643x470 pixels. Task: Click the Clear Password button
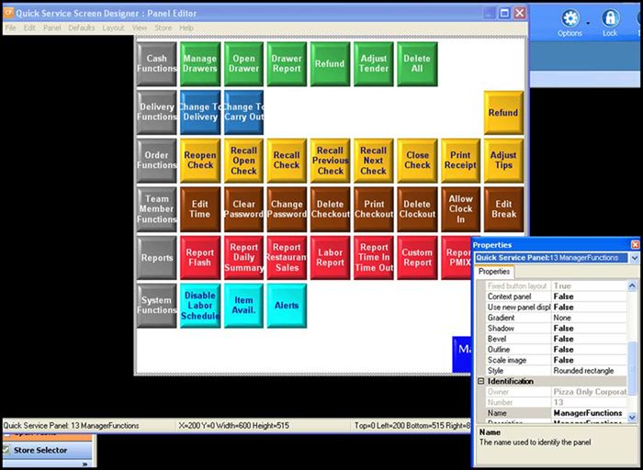243,209
